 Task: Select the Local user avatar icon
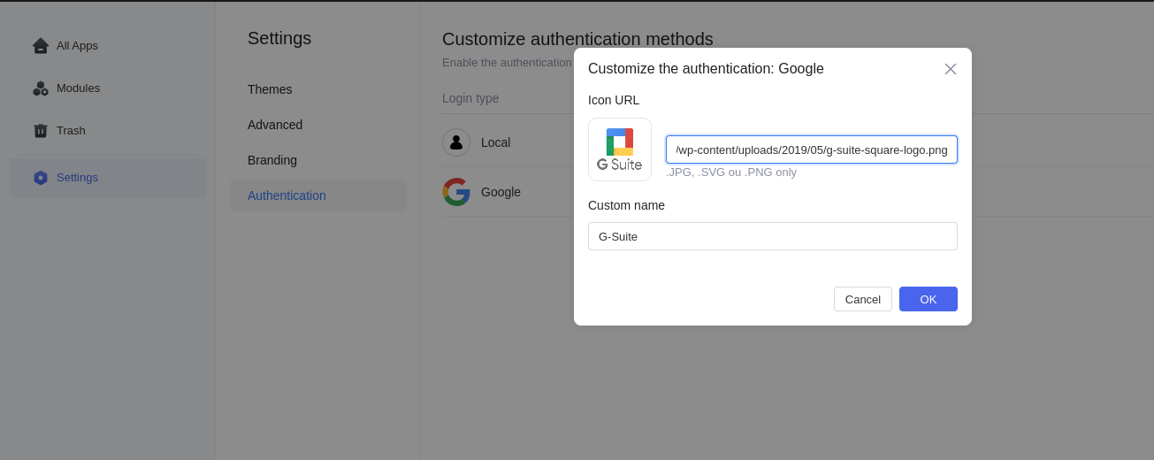456,142
